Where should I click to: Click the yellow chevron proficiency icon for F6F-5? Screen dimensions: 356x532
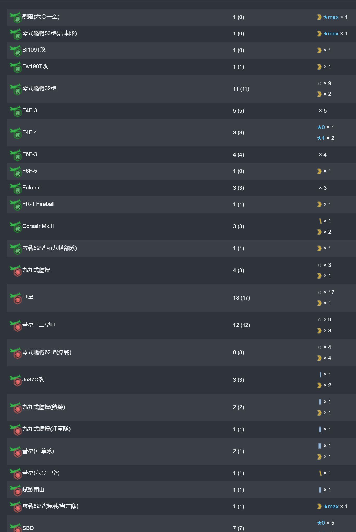pyautogui.click(x=319, y=171)
